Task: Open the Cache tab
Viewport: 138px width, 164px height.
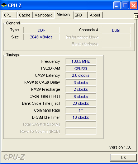Action: [25, 15]
